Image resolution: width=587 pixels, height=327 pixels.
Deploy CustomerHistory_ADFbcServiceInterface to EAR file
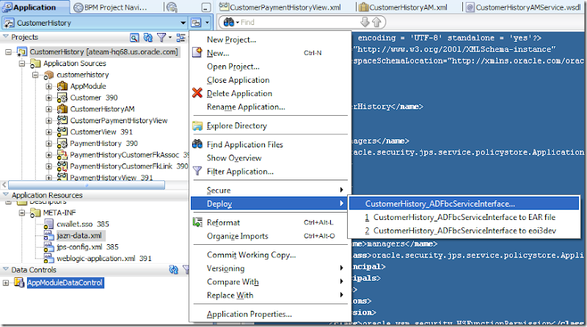[464, 217]
